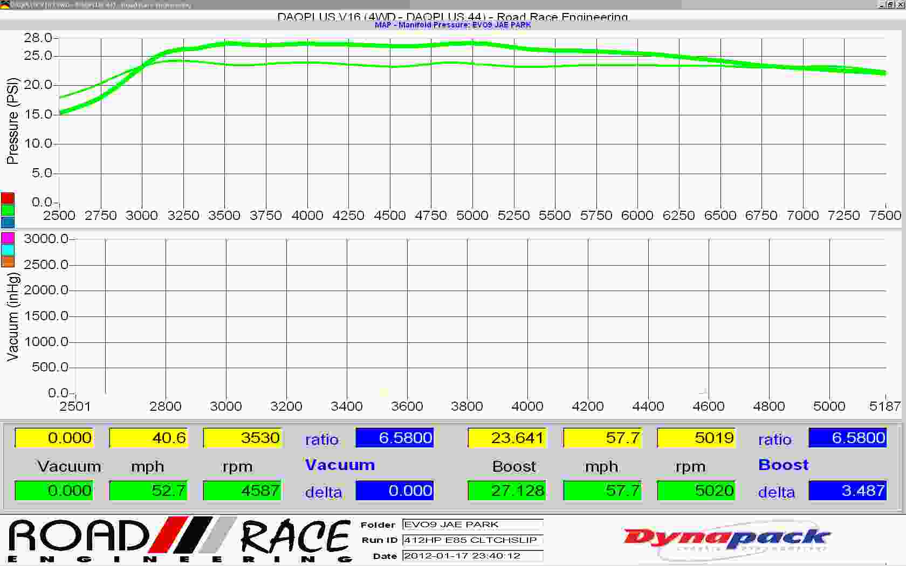This screenshot has width=906, height=566.
Task: Click the yellow rpm value 3530
Action: (242, 438)
